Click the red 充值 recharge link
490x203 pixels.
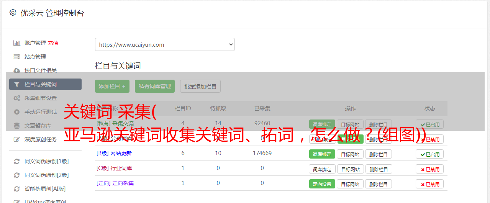tap(53, 43)
